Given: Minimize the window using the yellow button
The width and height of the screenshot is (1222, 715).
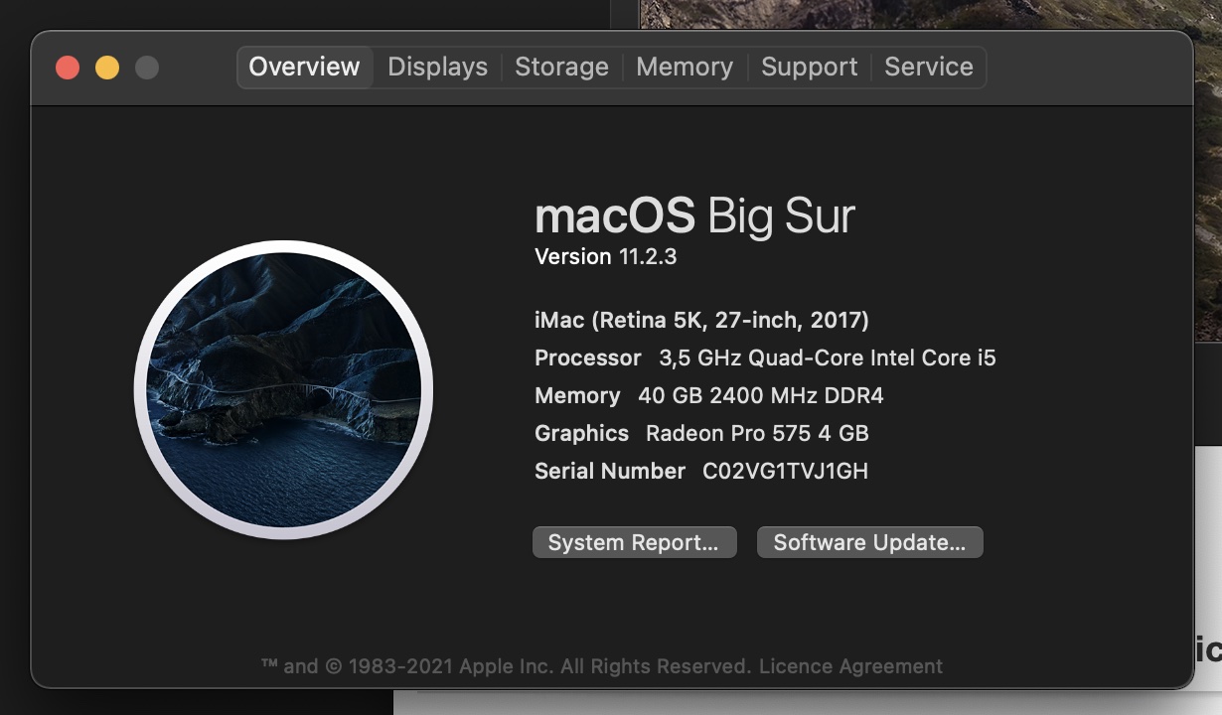Looking at the screenshot, I should click(x=107, y=68).
